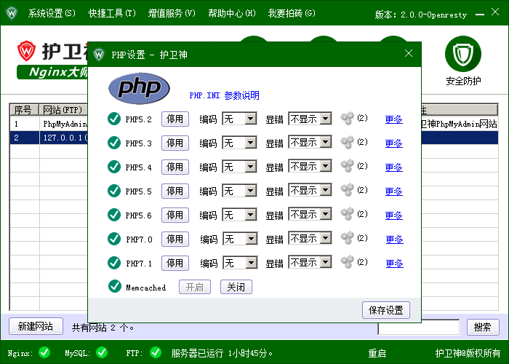Click the green check icon beside Memcached
509x364 pixels.
click(115, 287)
